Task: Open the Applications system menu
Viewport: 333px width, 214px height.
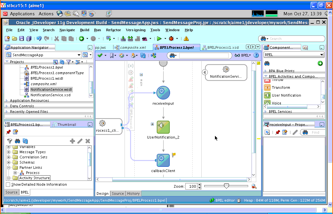Action: click(x=22, y=14)
